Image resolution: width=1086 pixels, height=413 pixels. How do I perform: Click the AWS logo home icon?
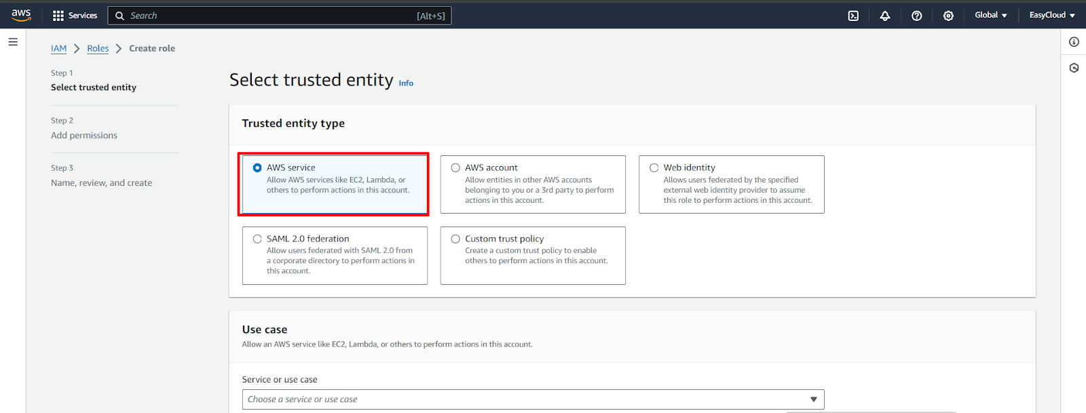coord(21,15)
